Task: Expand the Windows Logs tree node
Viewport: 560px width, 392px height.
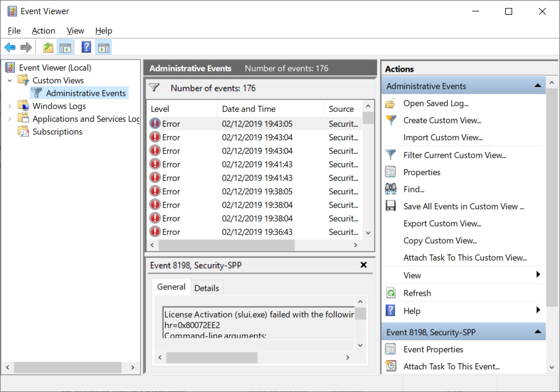Action: click(10, 106)
